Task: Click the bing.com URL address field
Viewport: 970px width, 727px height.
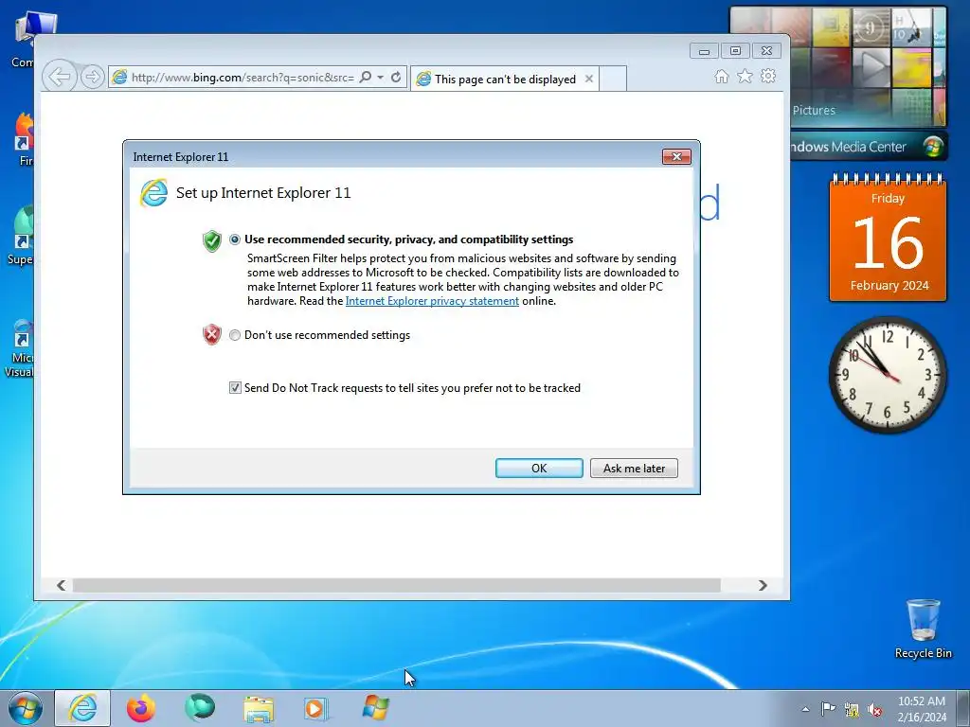Action: tap(242, 78)
